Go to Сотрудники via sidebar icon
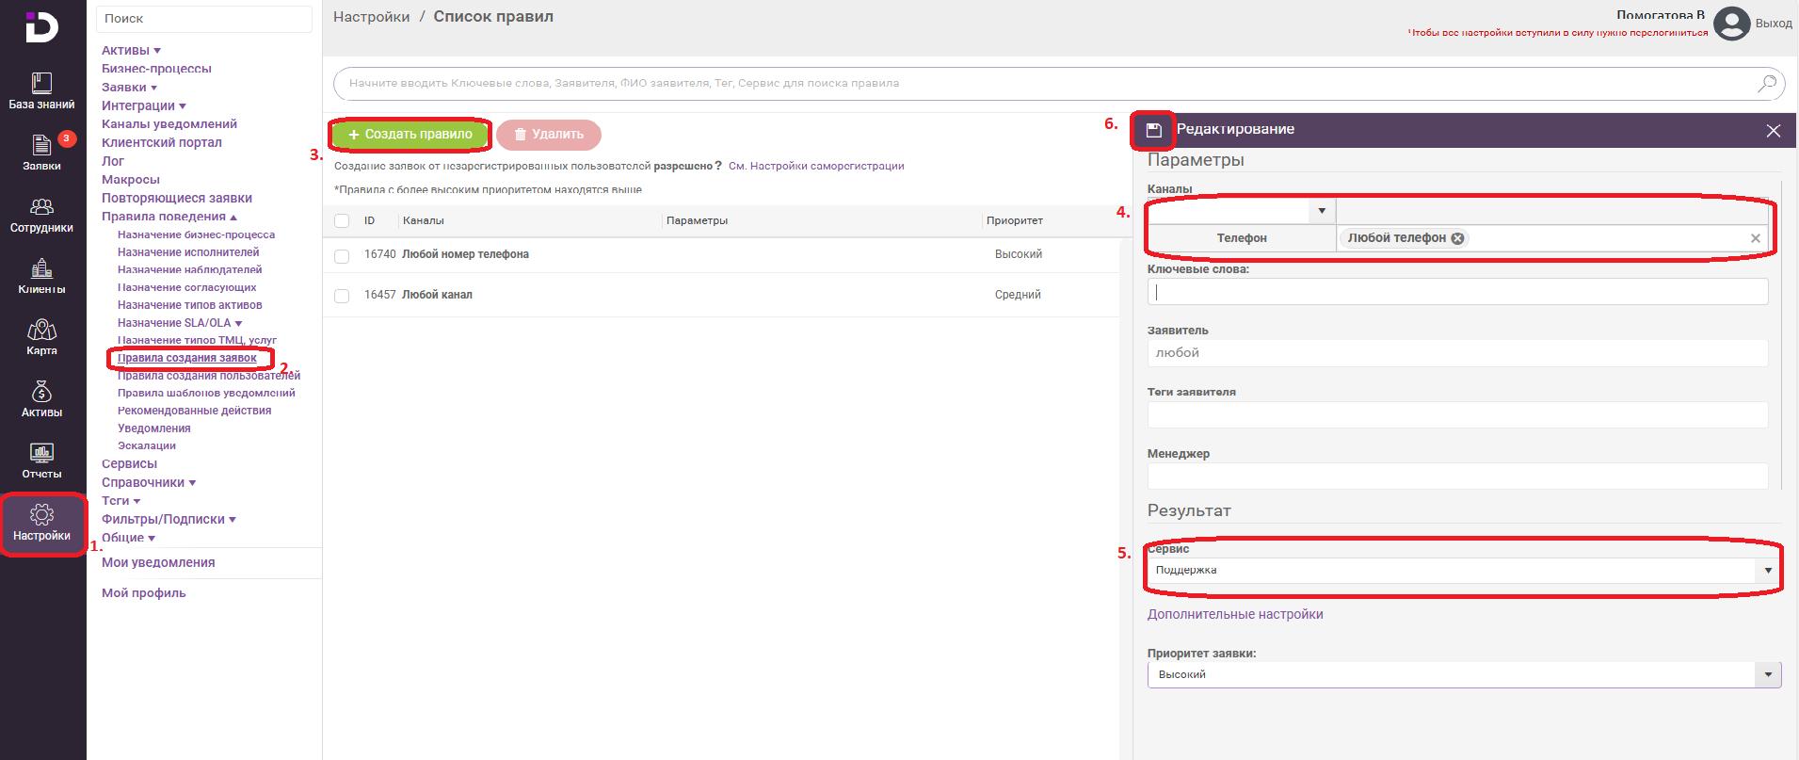This screenshot has width=1799, height=760. (41, 214)
